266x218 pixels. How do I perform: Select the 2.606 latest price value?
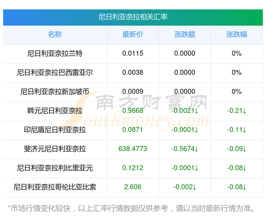[133, 187]
